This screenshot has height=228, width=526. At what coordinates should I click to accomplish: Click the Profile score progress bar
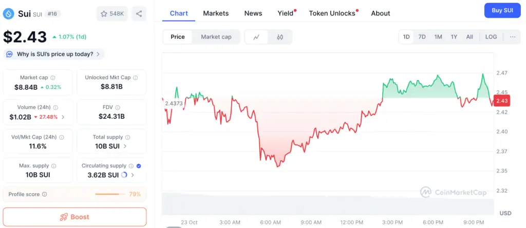pyautogui.click(x=110, y=195)
